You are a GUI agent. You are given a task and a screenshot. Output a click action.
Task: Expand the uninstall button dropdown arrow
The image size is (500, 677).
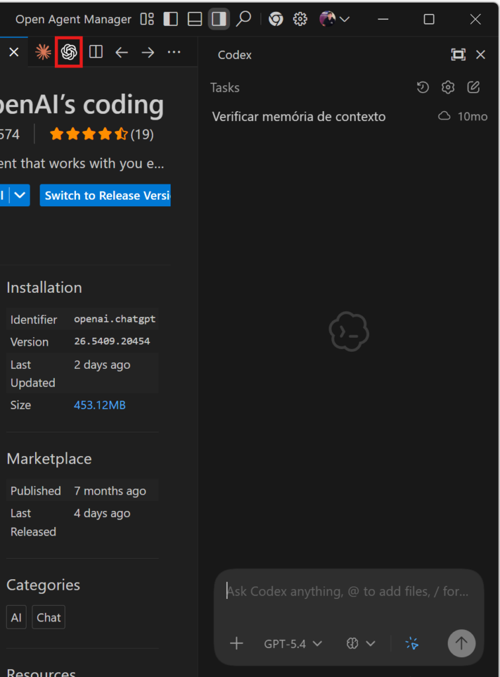click(20, 195)
